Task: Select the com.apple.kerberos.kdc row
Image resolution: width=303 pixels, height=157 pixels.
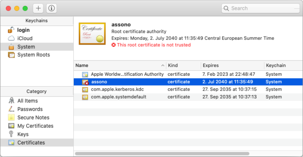Action: point(188,89)
